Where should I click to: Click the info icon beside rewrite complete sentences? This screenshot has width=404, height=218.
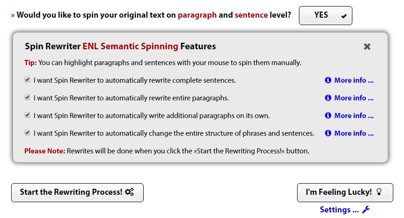328,80
